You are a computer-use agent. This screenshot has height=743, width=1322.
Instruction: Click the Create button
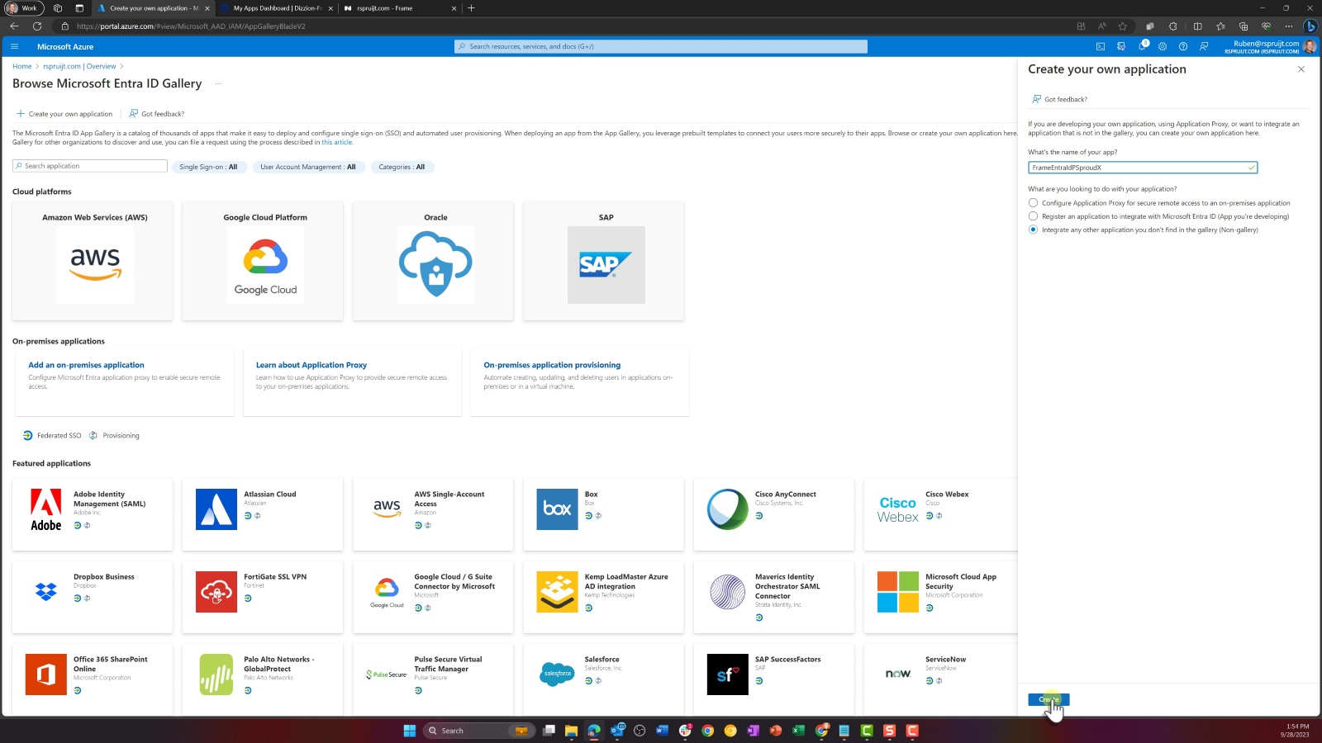click(1048, 699)
